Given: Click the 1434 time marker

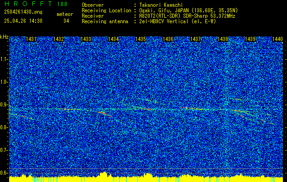Looking at the screenshot, I should (x=113, y=39).
